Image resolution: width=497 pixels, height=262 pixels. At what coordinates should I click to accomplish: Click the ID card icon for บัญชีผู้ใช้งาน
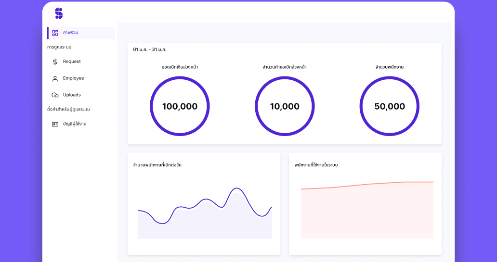click(55, 124)
